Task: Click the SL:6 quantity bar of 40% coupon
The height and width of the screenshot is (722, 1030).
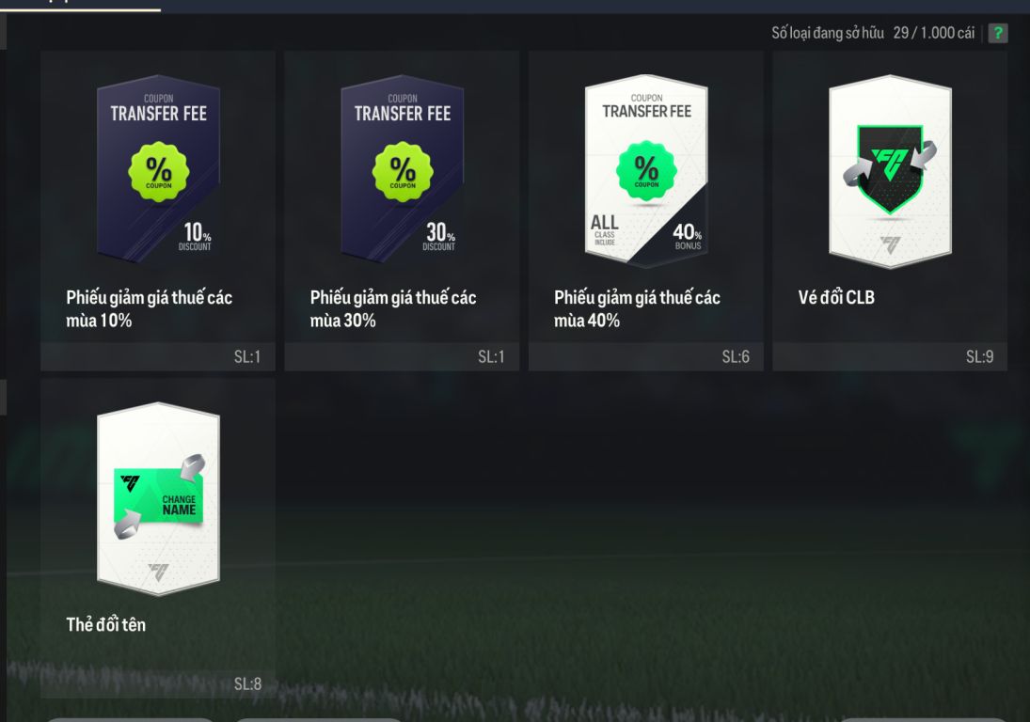Action: (645, 356)
